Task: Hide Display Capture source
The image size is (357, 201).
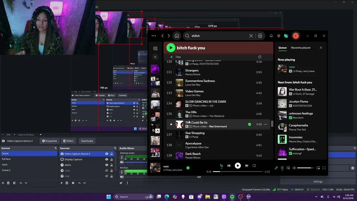Action: pos(107,159)
